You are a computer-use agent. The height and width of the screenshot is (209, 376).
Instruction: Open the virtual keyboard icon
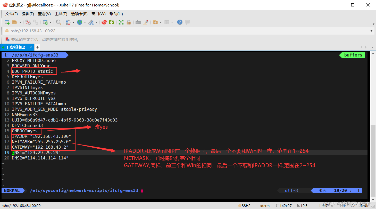point(138,22)
